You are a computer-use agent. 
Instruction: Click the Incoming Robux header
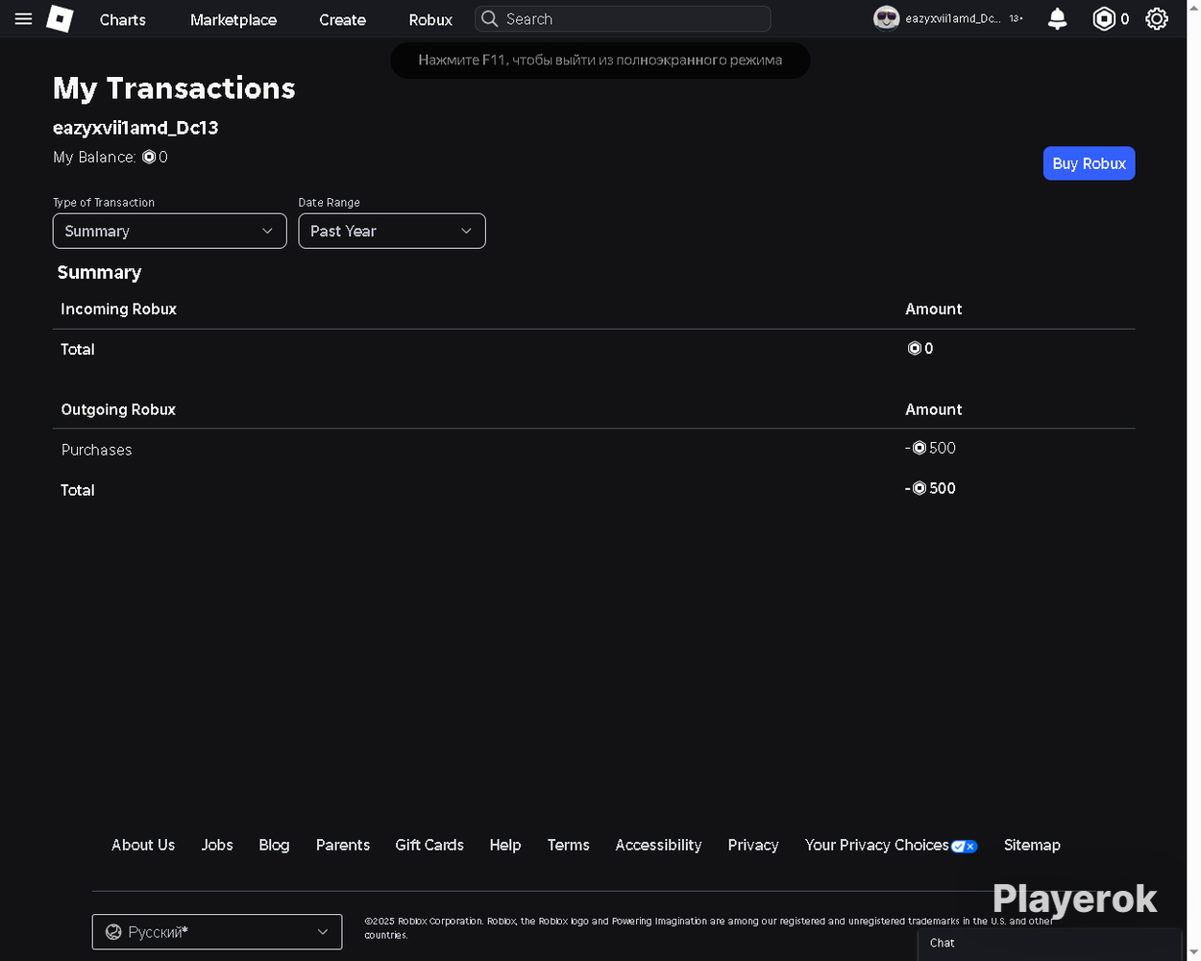point(119,309)
